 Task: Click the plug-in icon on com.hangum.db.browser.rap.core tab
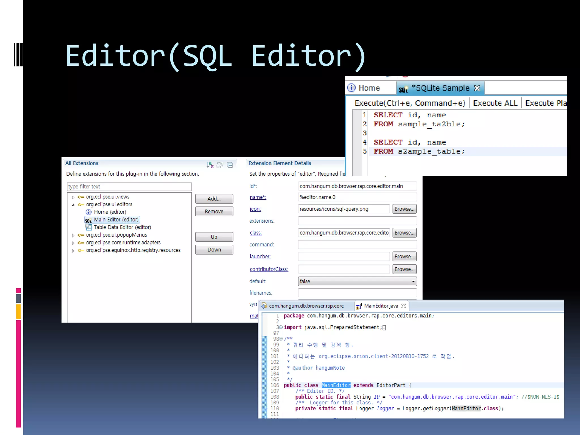pos(264,306)
